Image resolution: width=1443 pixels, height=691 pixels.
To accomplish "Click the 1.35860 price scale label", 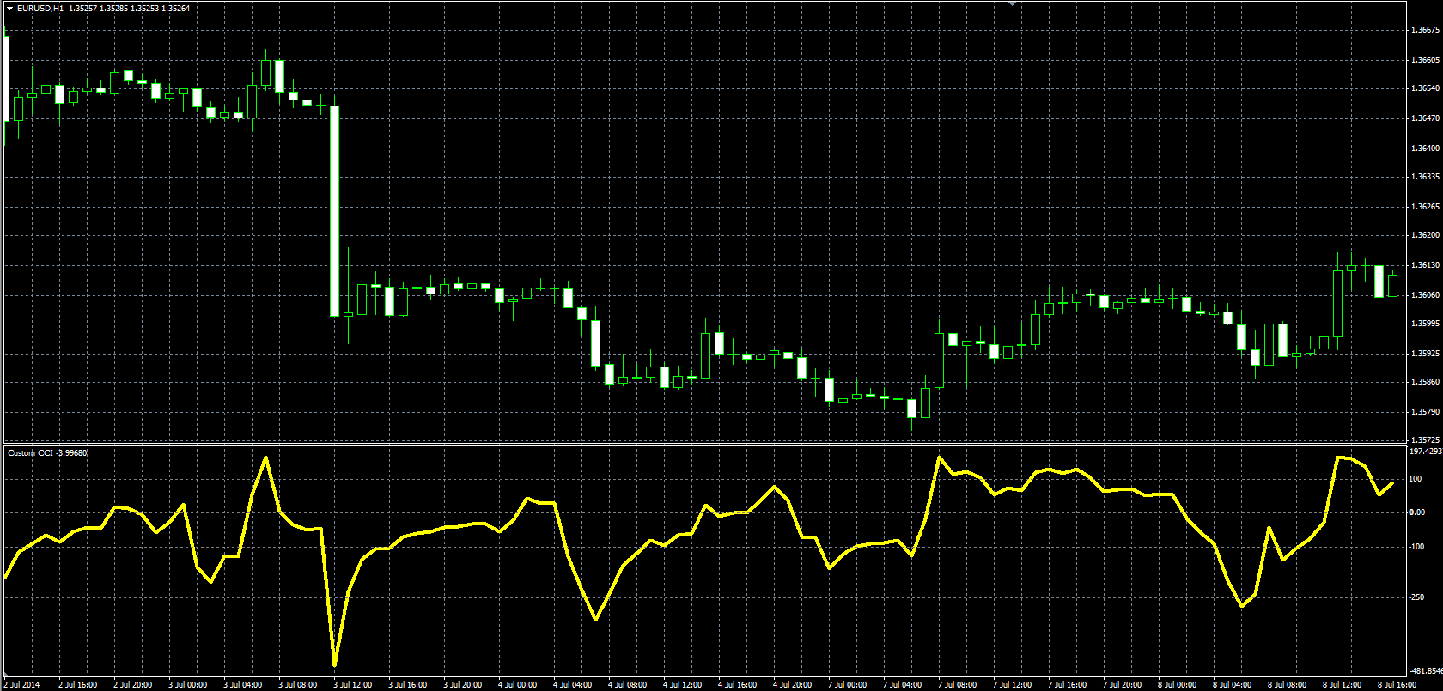I will pos(1425,382).
